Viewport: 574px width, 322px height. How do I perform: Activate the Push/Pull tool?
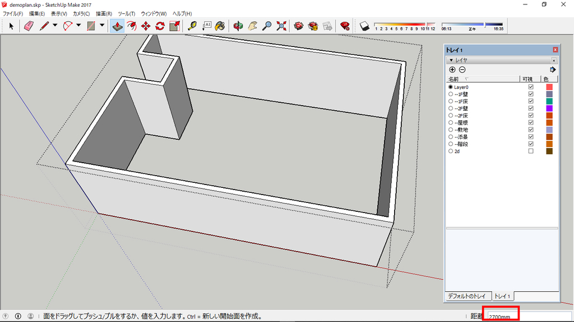tap(117, 26)
